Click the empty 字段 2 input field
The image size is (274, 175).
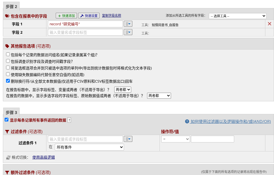[85, 33]
